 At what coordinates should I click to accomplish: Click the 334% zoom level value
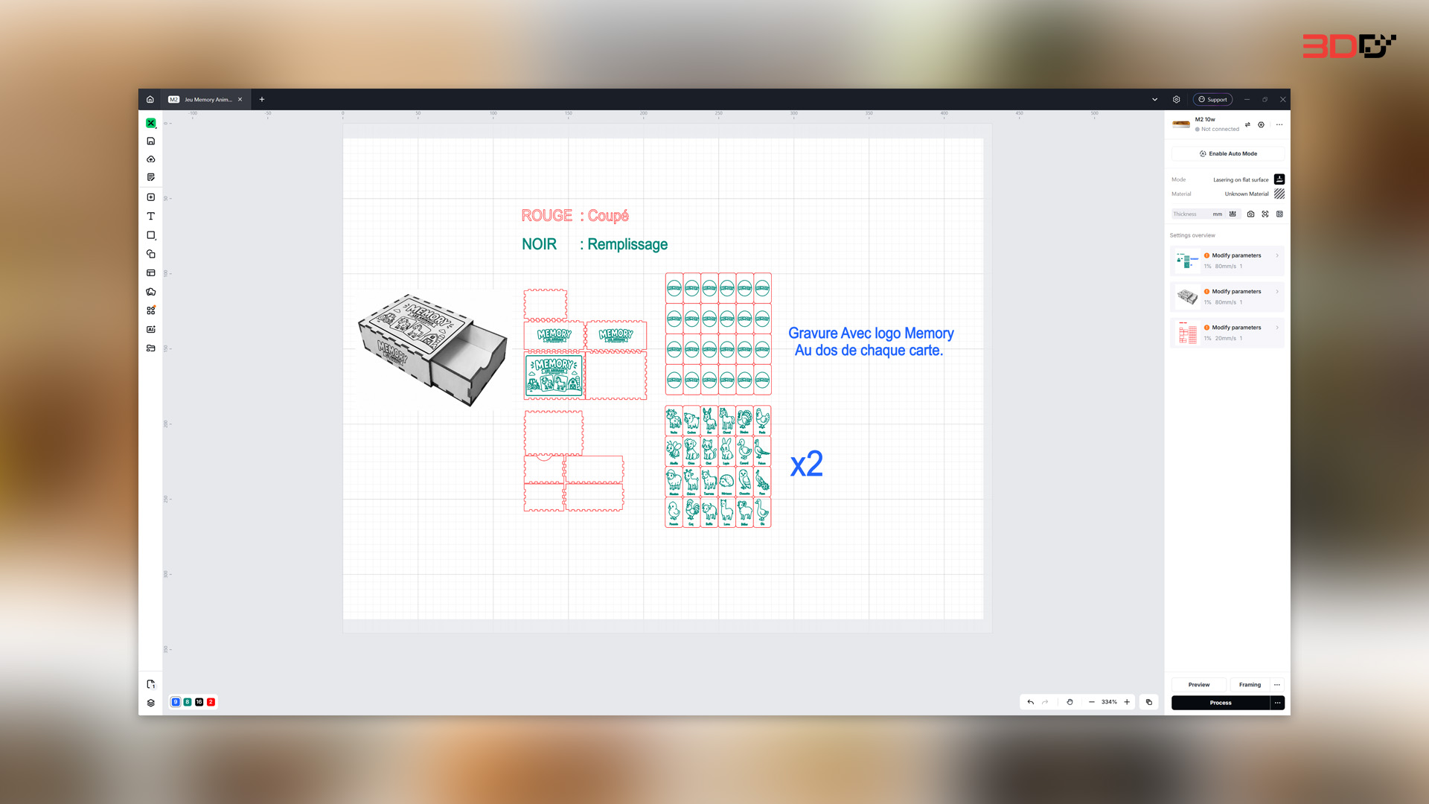click(x=1109, y=702)
